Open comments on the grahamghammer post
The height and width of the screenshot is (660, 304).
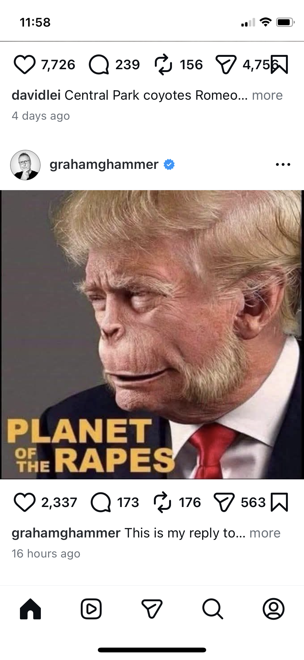tap(101, 502)
